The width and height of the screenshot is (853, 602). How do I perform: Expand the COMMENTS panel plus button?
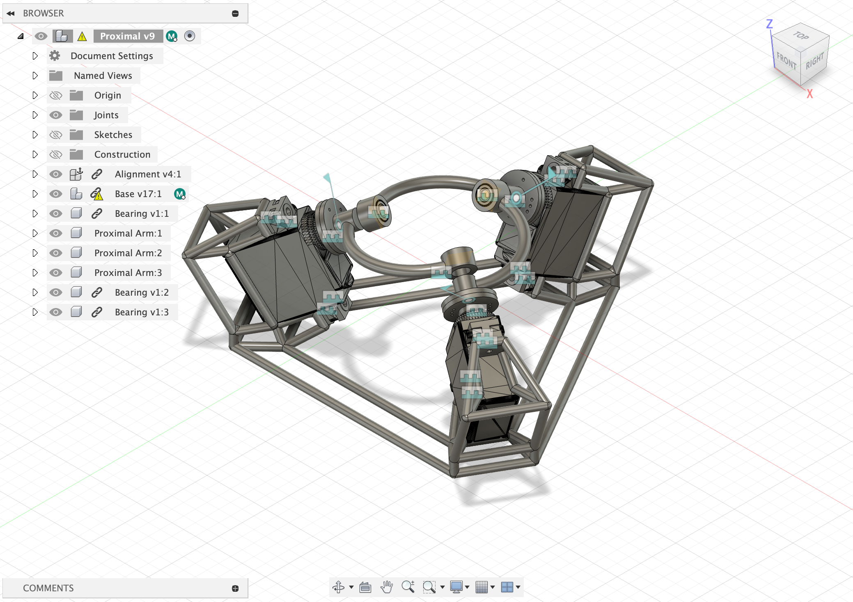click(x=235, y=588)
